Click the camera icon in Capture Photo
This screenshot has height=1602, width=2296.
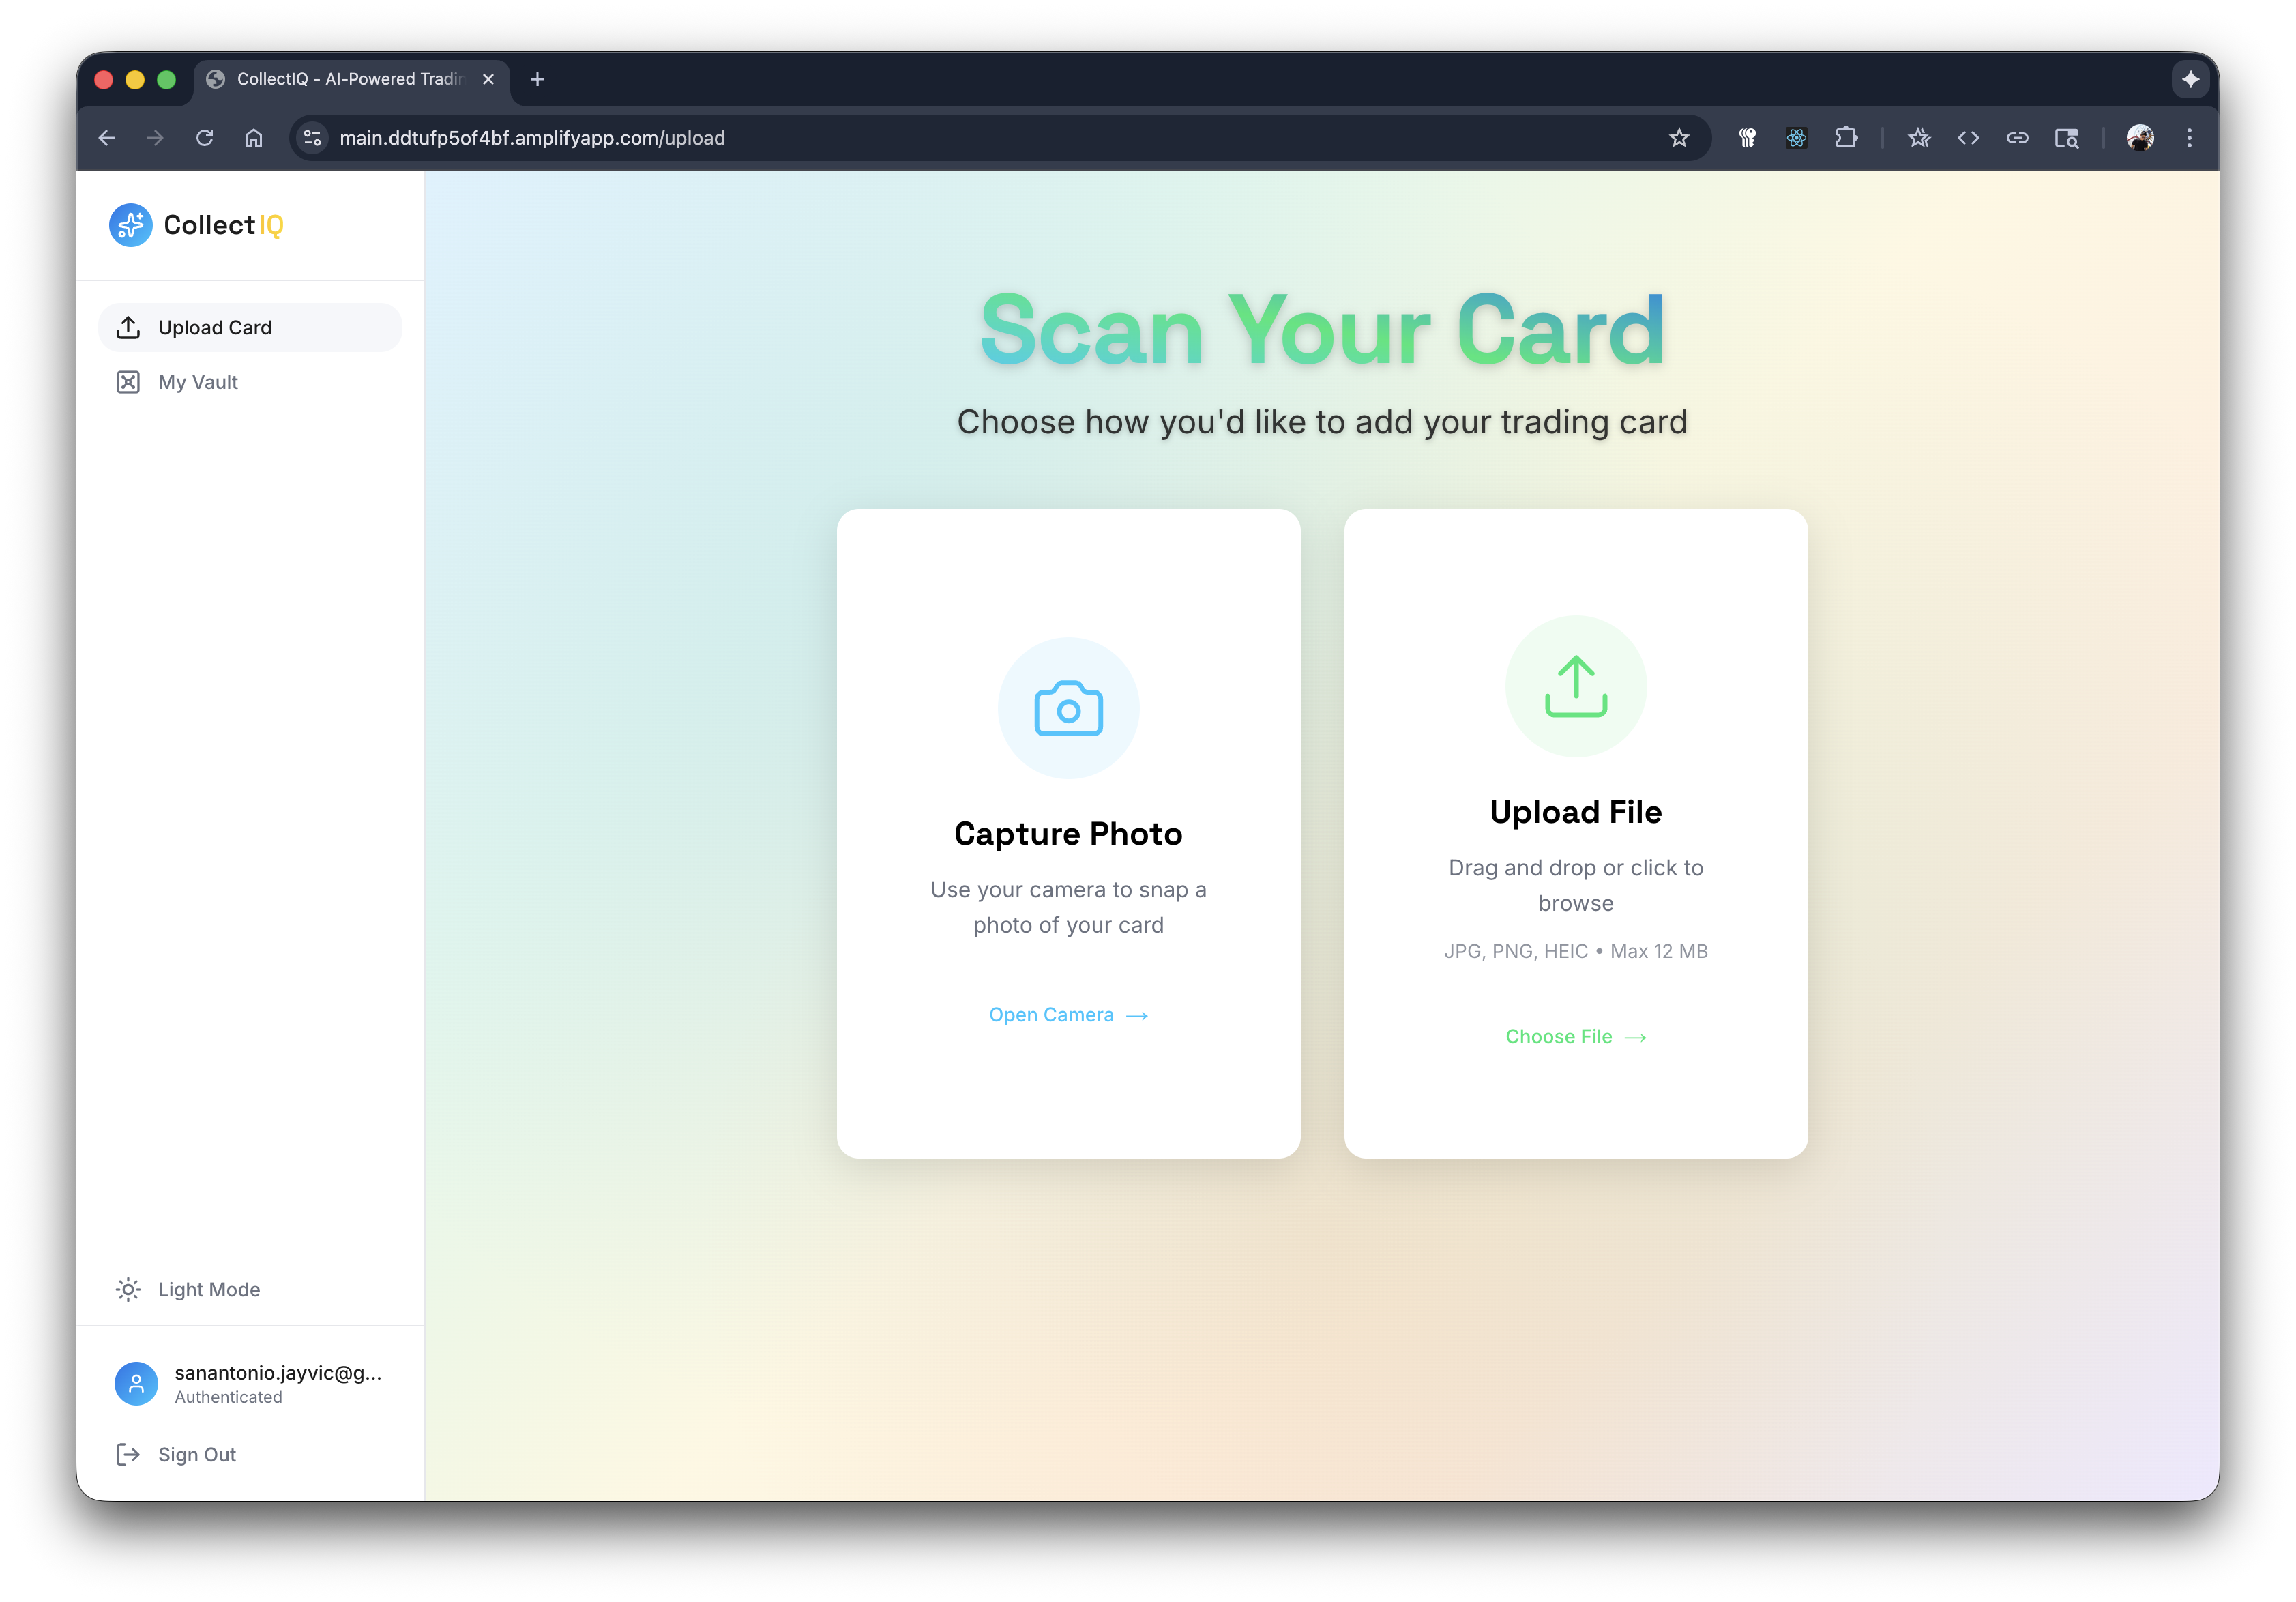click(1068, 708)
